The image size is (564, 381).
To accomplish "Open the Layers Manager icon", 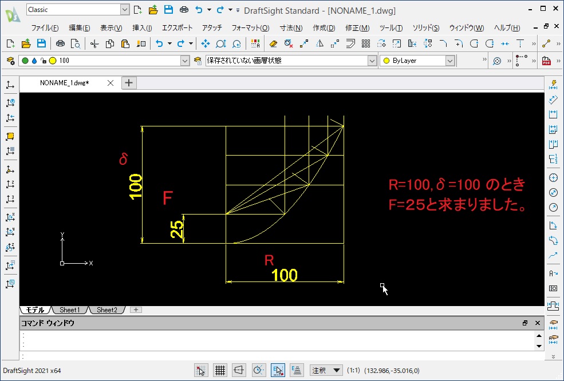I will coord(10,61).
